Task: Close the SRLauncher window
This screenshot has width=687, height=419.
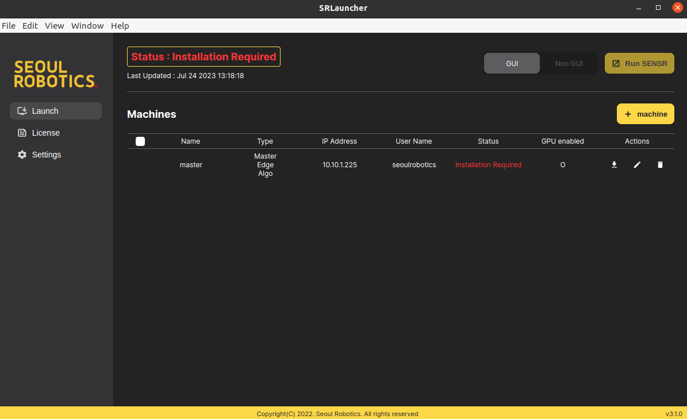Action: click(677, 8)
